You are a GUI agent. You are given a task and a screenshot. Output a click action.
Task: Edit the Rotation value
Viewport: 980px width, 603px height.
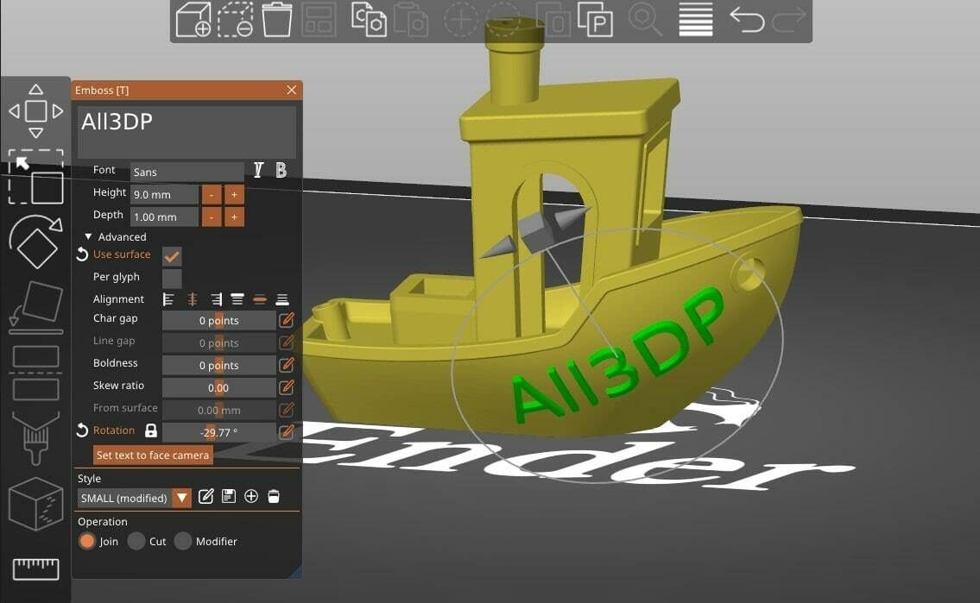click(287, 431)
